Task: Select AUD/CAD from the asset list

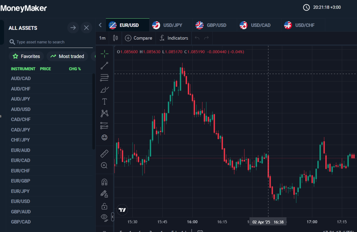Action: coord(51,78)
